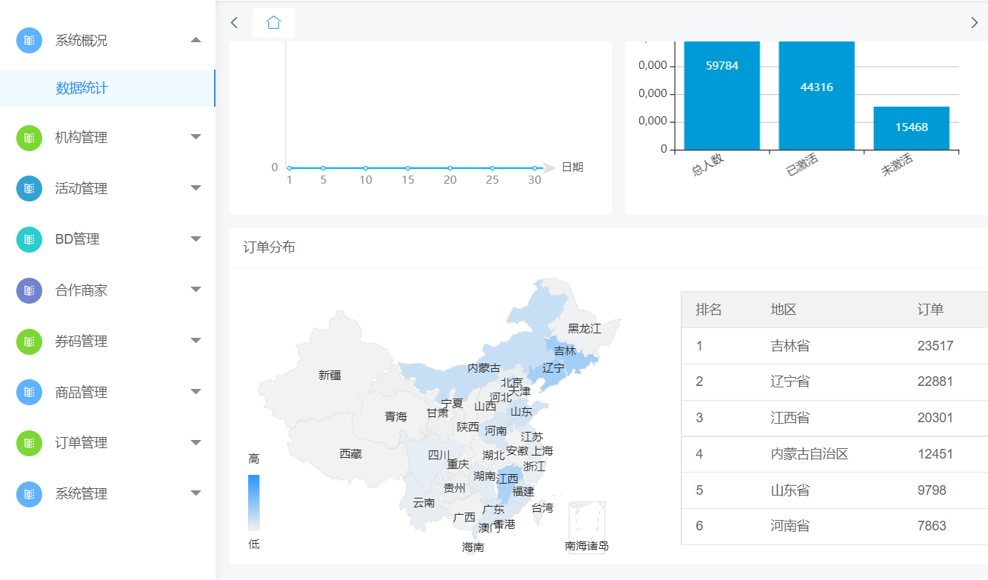Screen dimensions: 988x580
Task: Click the 系统概况 sidebar icon
Action: [x=29, y=40]
